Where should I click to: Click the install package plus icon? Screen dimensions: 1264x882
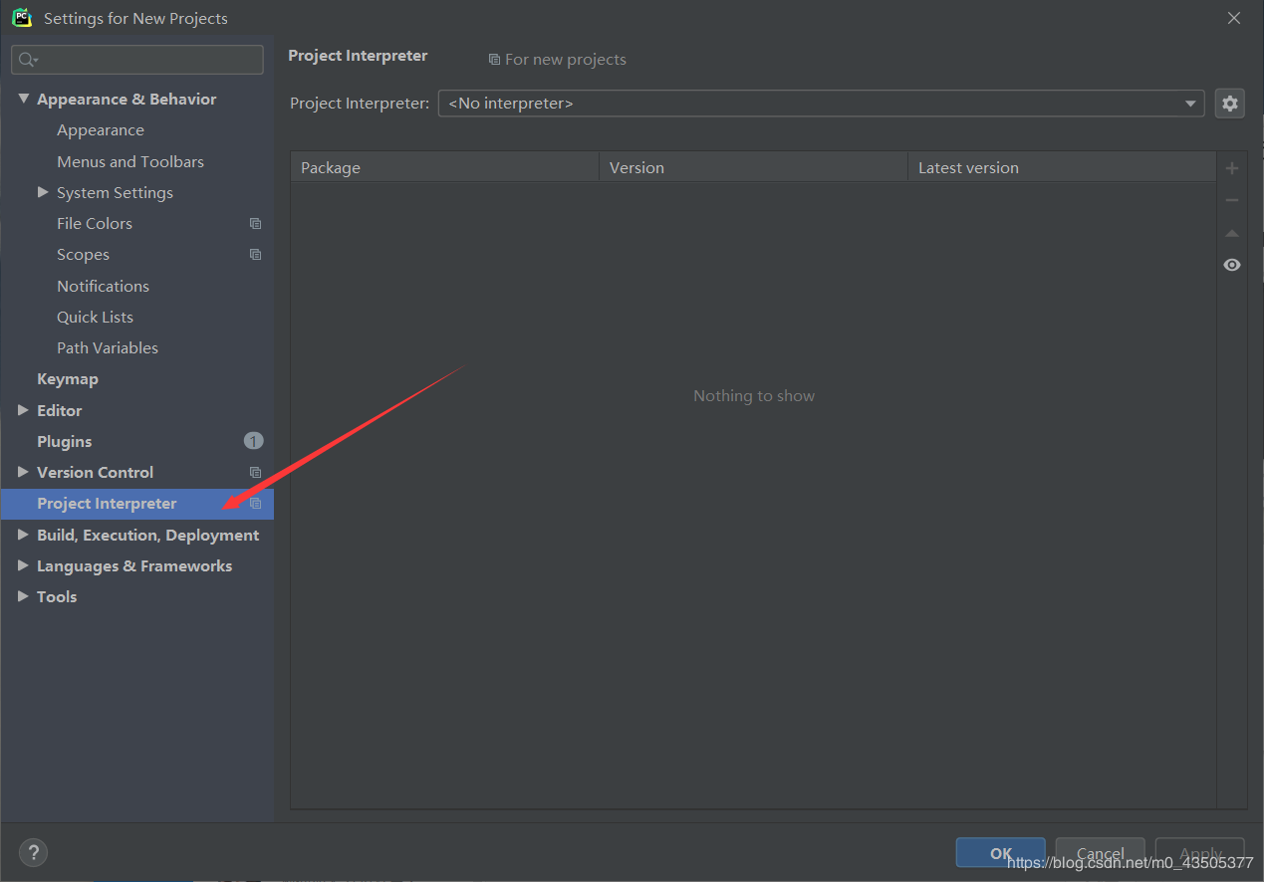pyautogui.click(x=1232, y=168)
